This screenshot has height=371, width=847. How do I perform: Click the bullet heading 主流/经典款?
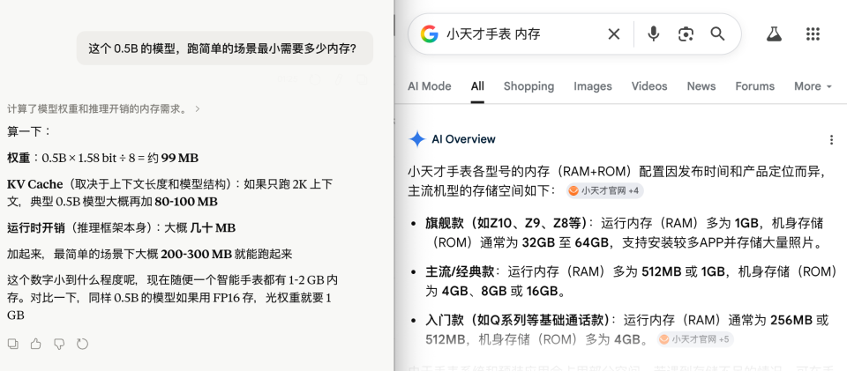coord(459,271)
